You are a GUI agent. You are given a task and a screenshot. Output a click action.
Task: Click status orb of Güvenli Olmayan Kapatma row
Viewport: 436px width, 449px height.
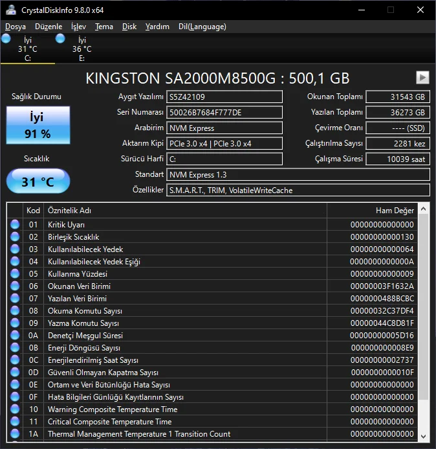pyautogui.click(x=15, y=372)
